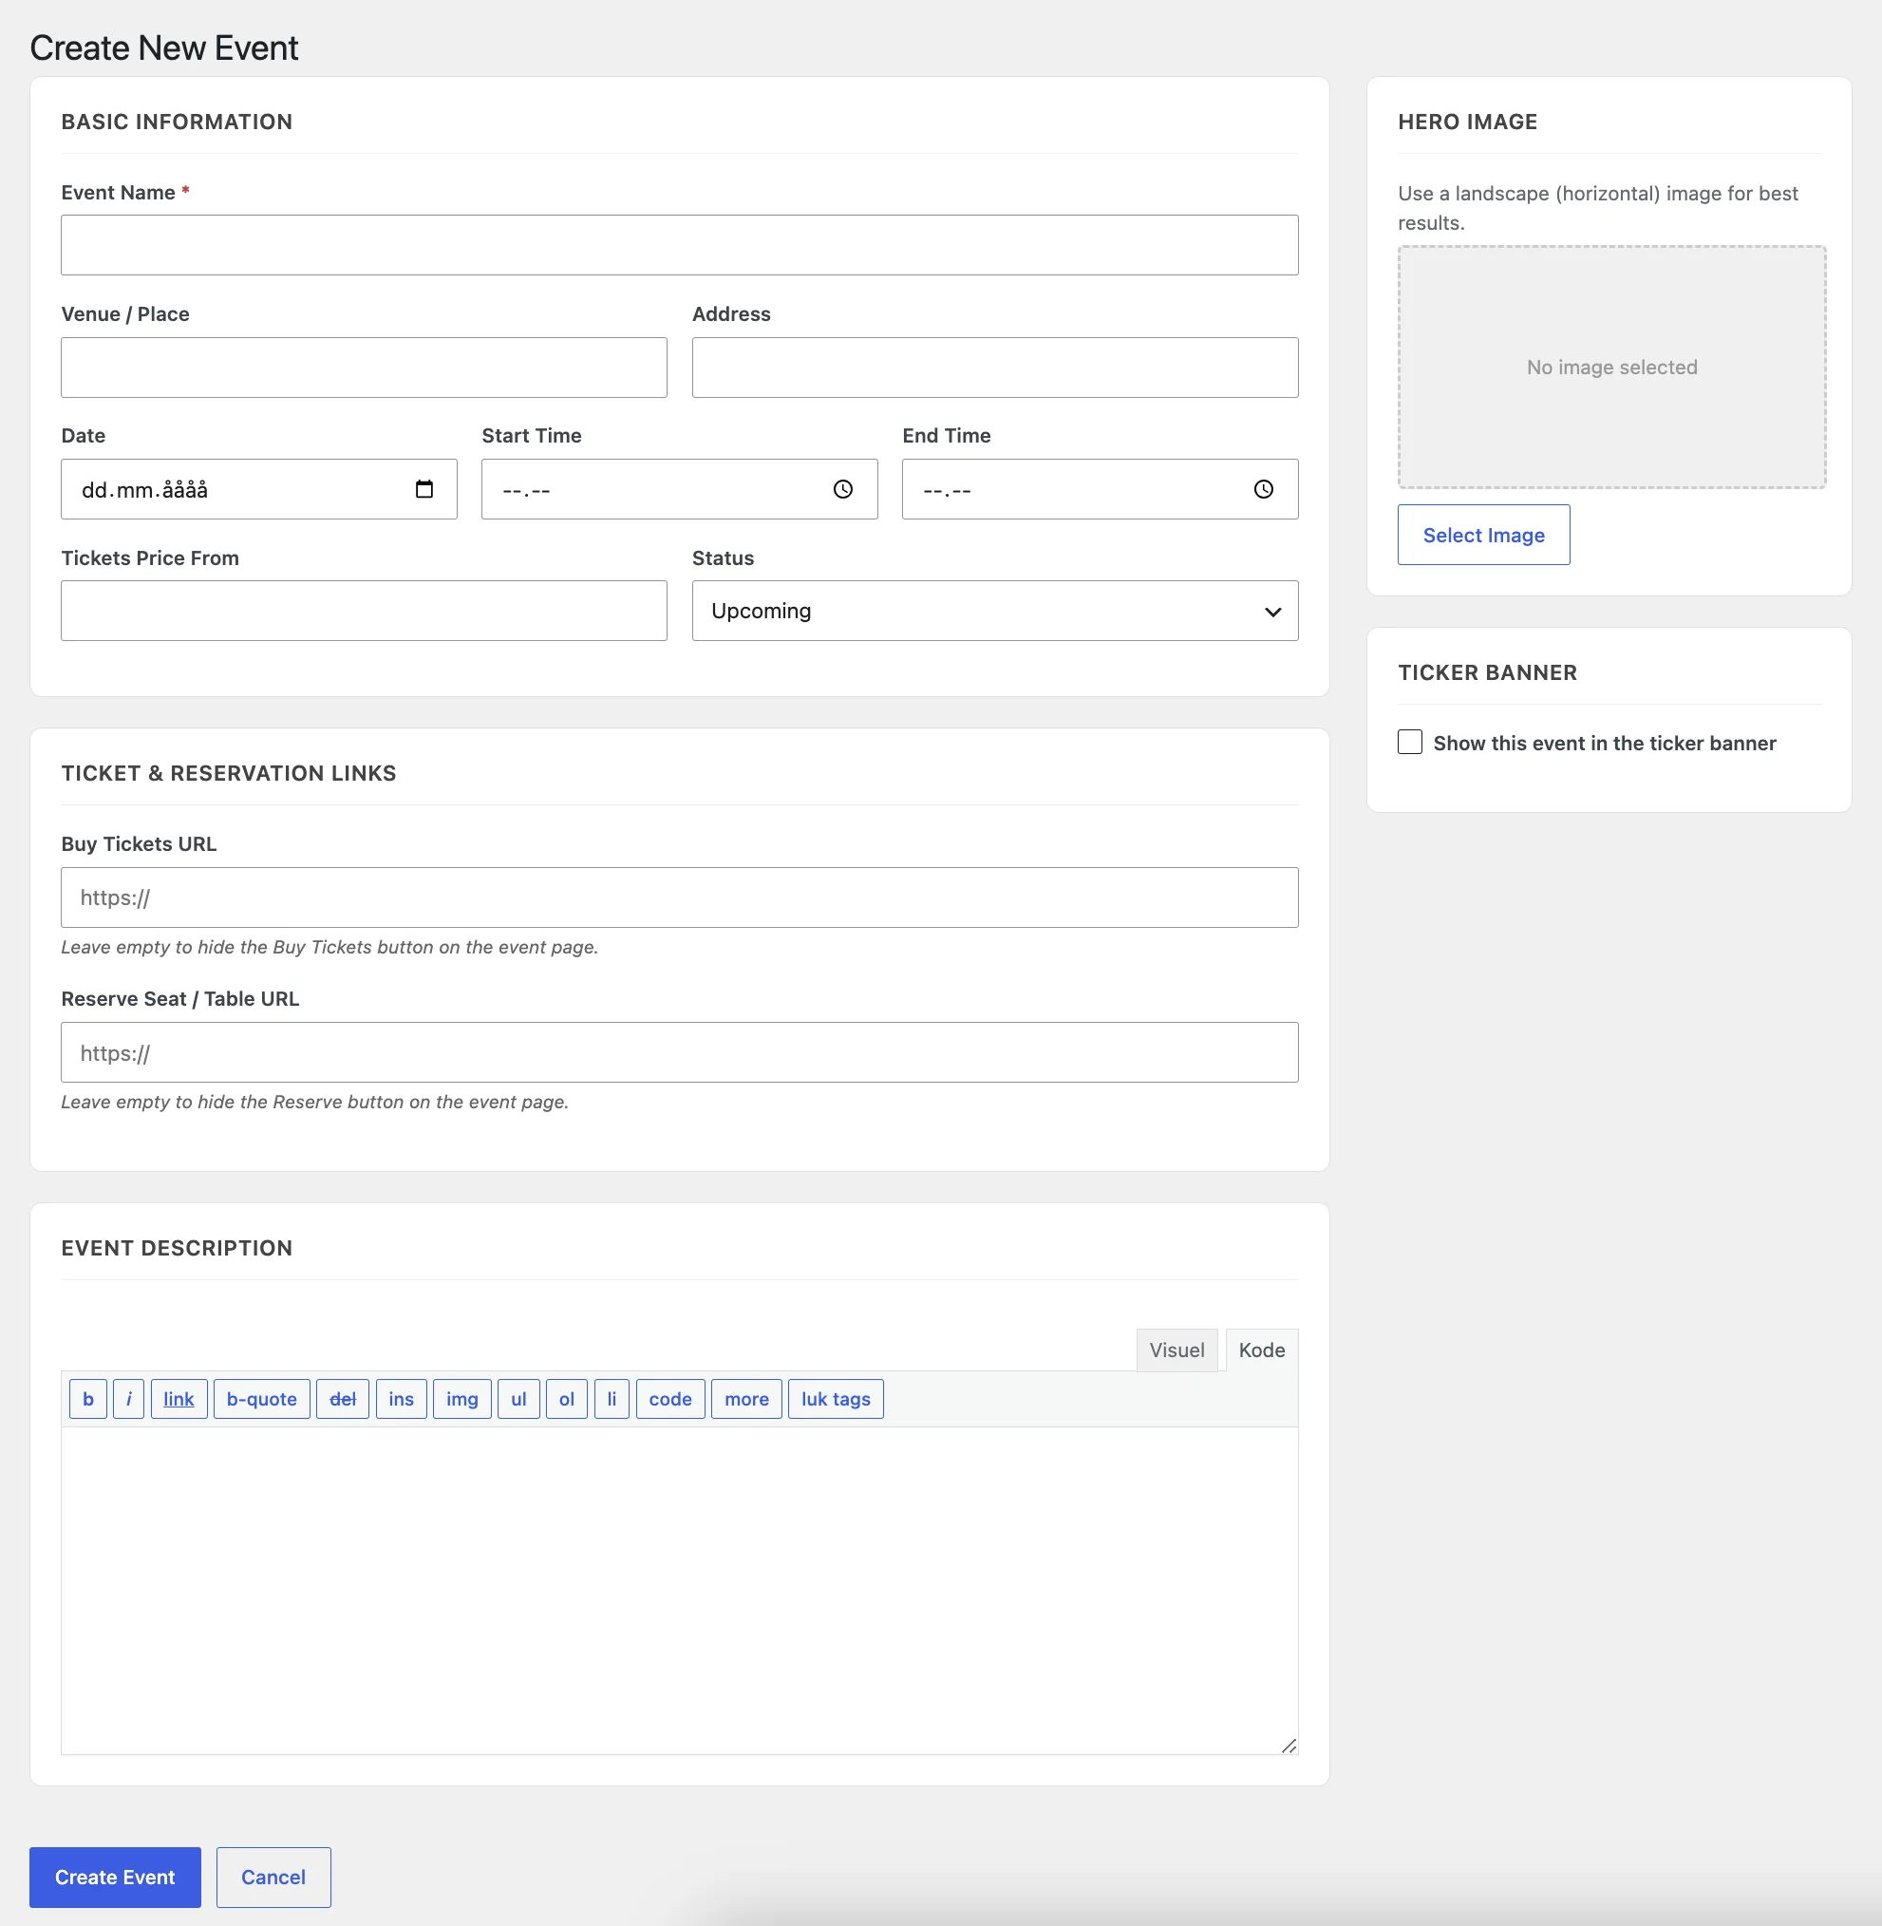Viewport: 1882px width, 1926px height.
Task: Click inside the event description text area
Action: [680, 1591]
